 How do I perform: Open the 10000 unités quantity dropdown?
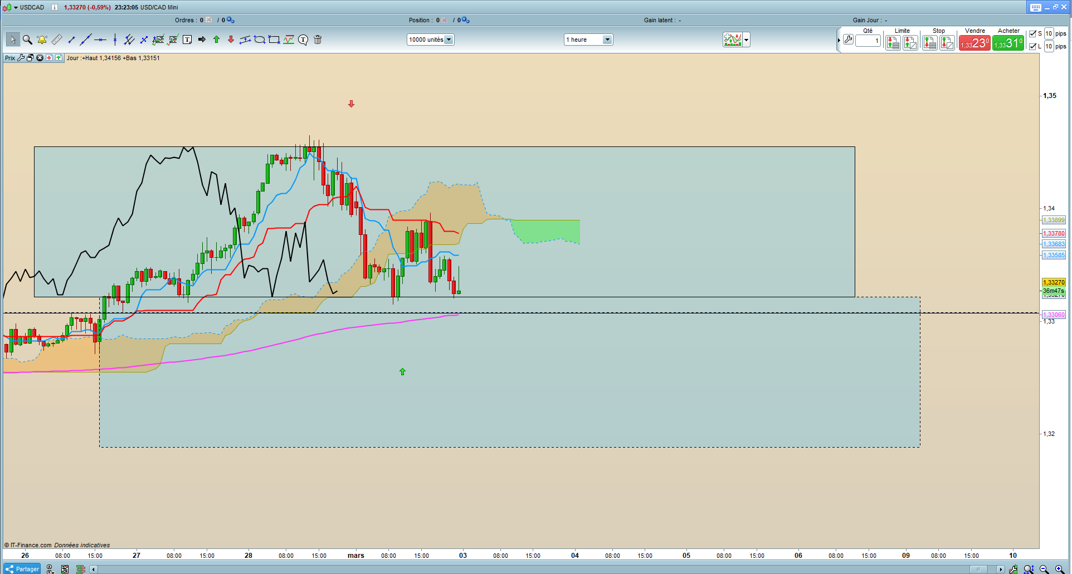click(449, 40)
